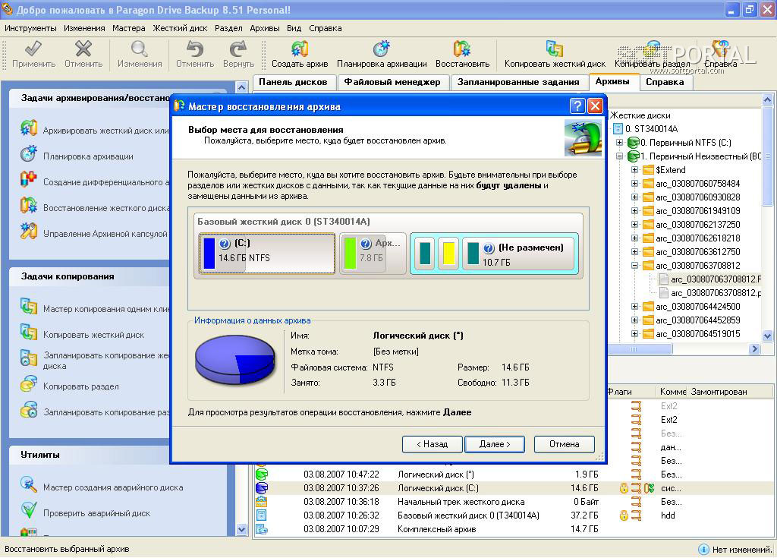Select the yellow partition block
Image resolution: width=777 pixels, height=558 pixels.
449,254
